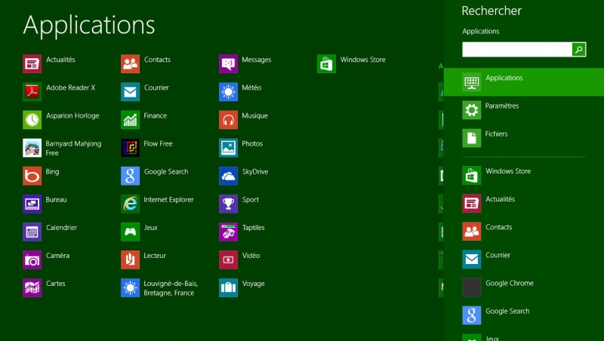Open the Voyage suitcase icon
The height and width of the screenshot is (341, 604).
229,288
